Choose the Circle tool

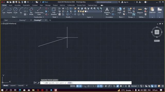[x=15, y=10]
